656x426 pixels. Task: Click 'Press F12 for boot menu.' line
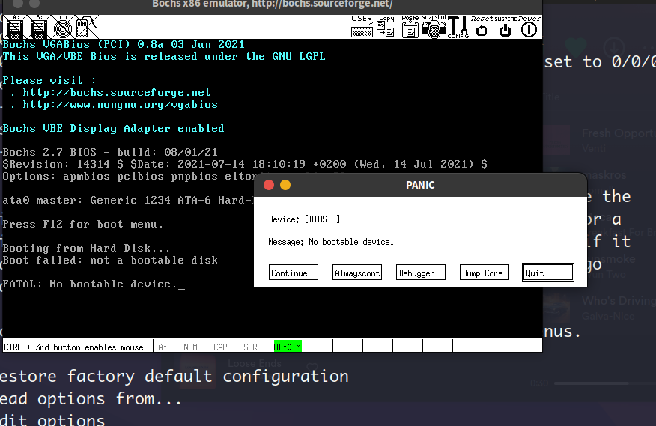(82, 225)
